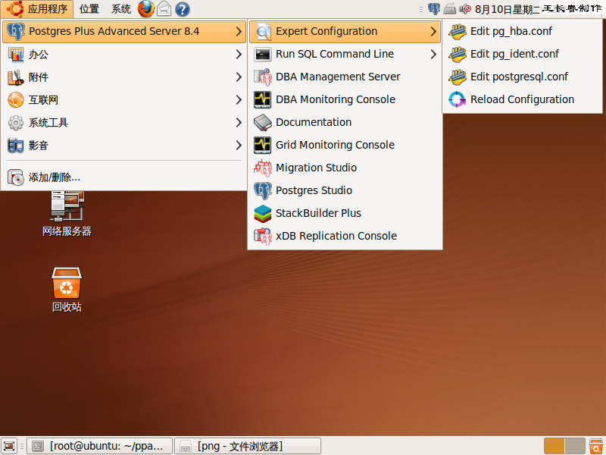Click the xDB Replication Console icon
Image resolution: width=606 pixels, height=455 pixels.
263,236
